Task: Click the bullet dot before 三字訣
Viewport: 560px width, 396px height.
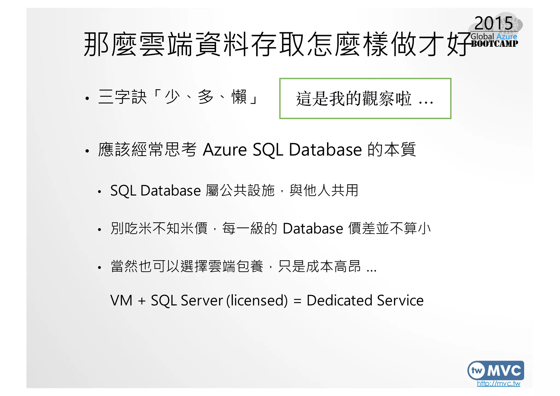Action: pos(87,99)
